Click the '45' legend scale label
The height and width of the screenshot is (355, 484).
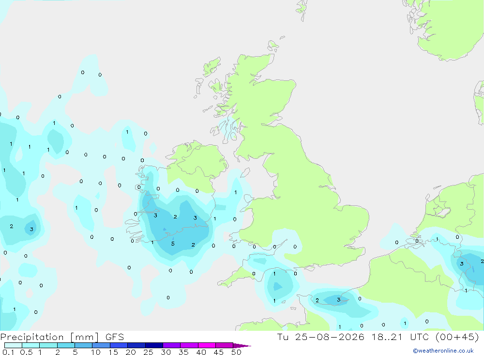click(219, 352)
